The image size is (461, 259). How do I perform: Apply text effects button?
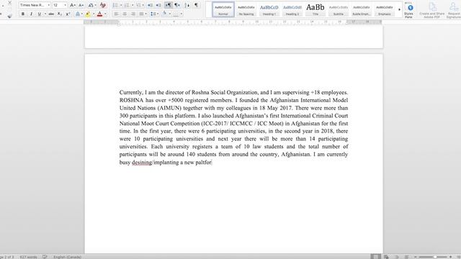[78, 14]
